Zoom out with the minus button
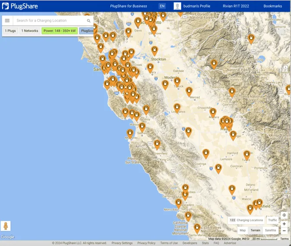 tap(284, 230)
